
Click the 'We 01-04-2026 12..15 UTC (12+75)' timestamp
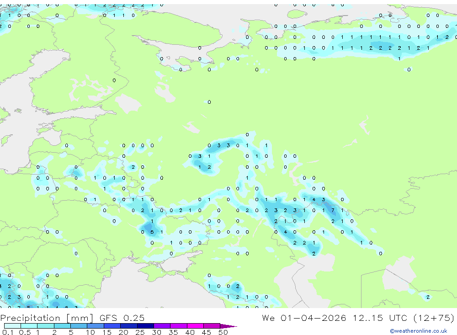[x=358, y=318]
